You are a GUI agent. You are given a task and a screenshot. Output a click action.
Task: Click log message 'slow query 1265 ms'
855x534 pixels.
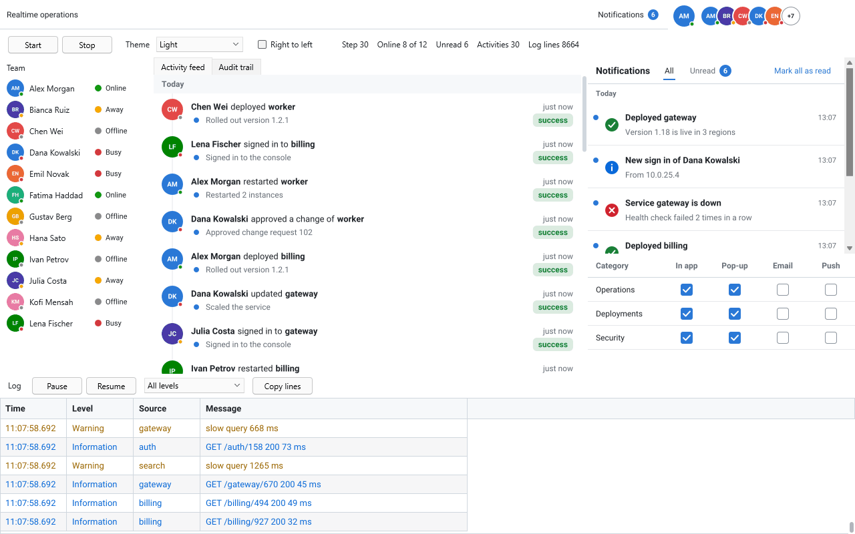click(x=244, y=466)
